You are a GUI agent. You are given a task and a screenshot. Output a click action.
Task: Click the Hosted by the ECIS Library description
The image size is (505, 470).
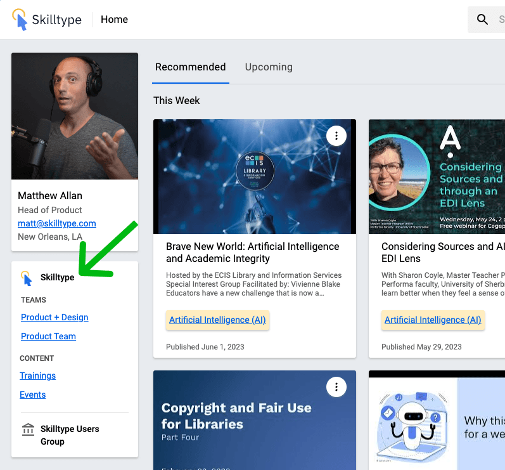(x=254, y=284)
